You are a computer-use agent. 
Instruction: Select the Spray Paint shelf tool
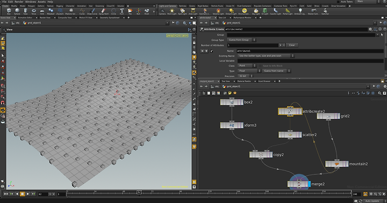[104, 11]
